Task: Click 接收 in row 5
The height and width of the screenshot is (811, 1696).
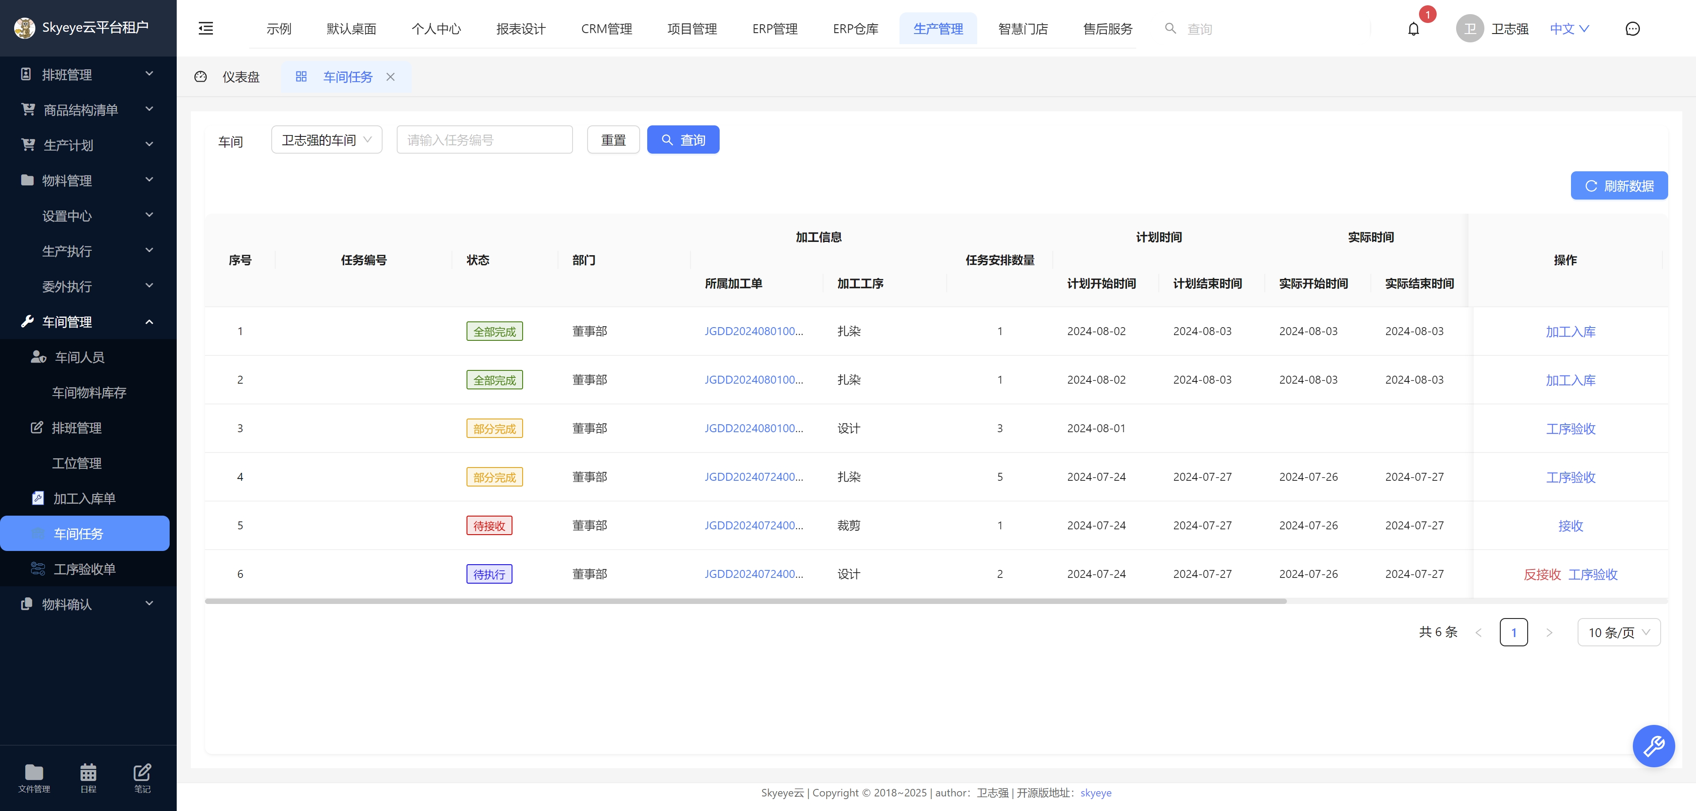Action: [1570, 525]
